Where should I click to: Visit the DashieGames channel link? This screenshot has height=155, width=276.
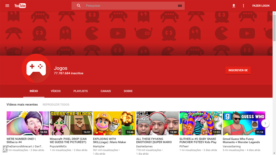[144, 146]
